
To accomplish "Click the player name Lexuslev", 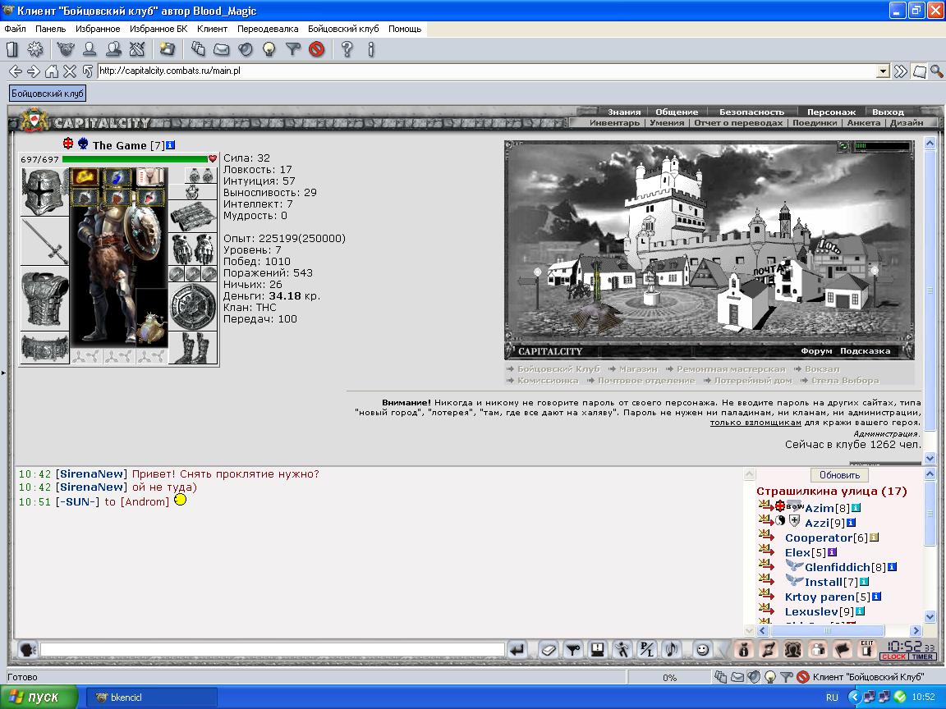I will tap(811, 611).
